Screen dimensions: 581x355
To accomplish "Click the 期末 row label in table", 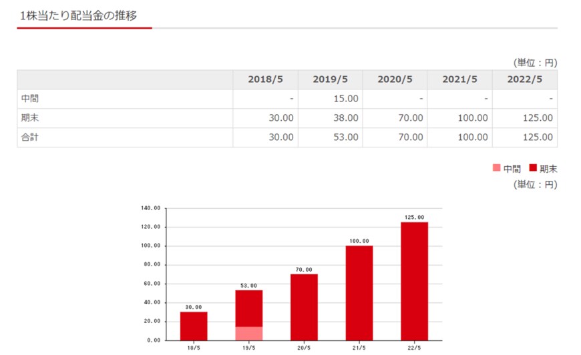I will click(x=31, y=118).
